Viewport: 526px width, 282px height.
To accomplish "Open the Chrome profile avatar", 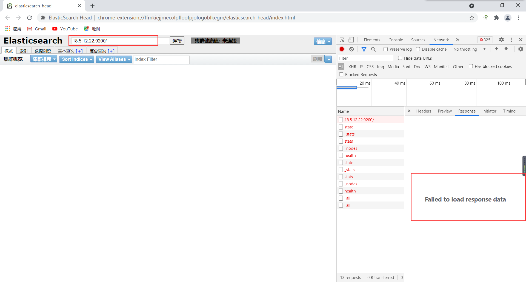I will pyautogui.click(x=508, y=18).
